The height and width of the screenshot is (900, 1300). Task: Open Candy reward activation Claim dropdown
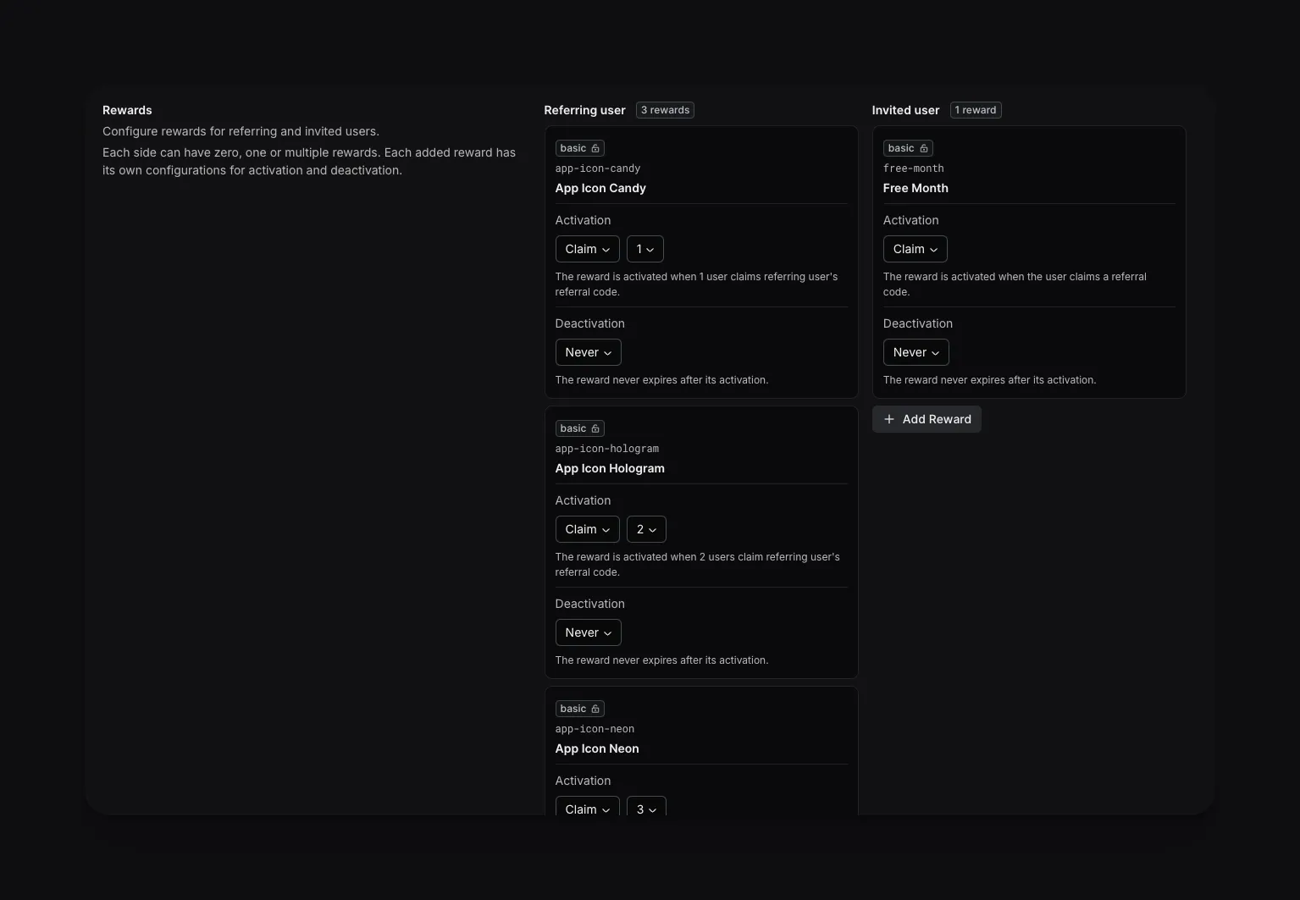[x=587, y=249]
